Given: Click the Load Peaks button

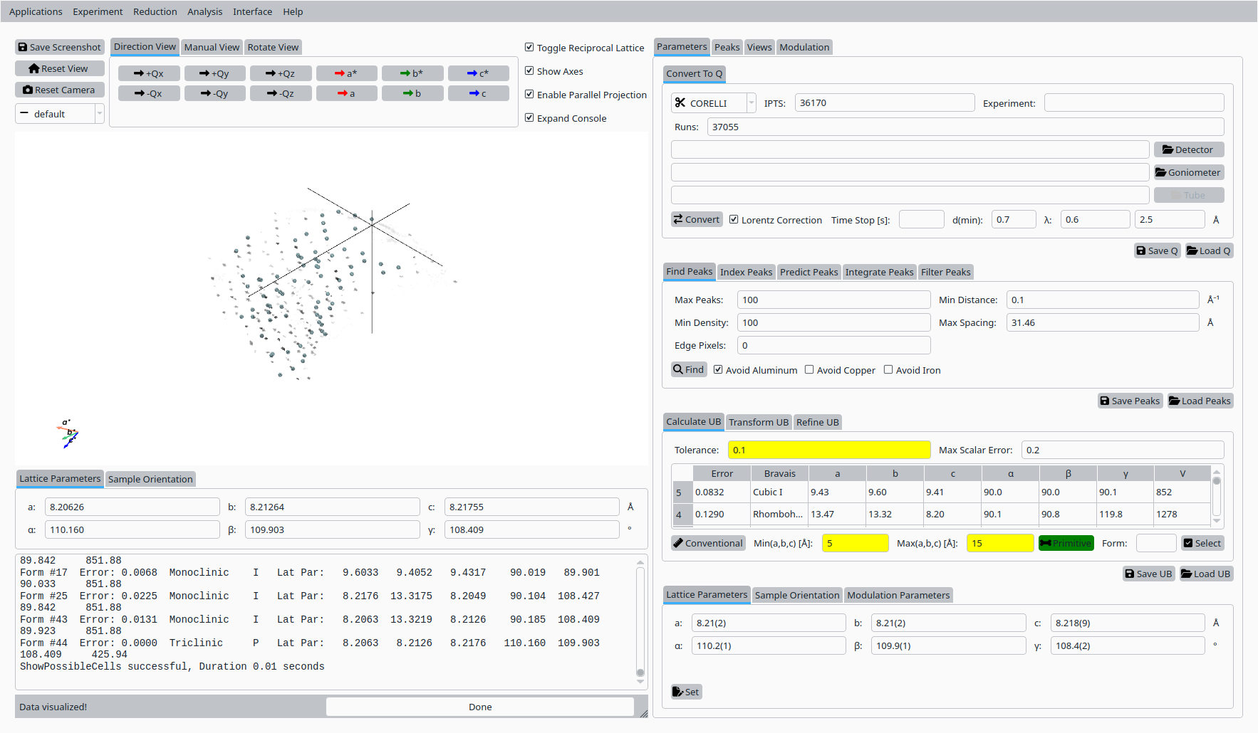Looking at the screenshot, I should click(x=1200, y=401).
